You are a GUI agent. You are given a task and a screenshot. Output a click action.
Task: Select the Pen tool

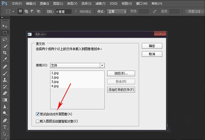pos(5,121)
